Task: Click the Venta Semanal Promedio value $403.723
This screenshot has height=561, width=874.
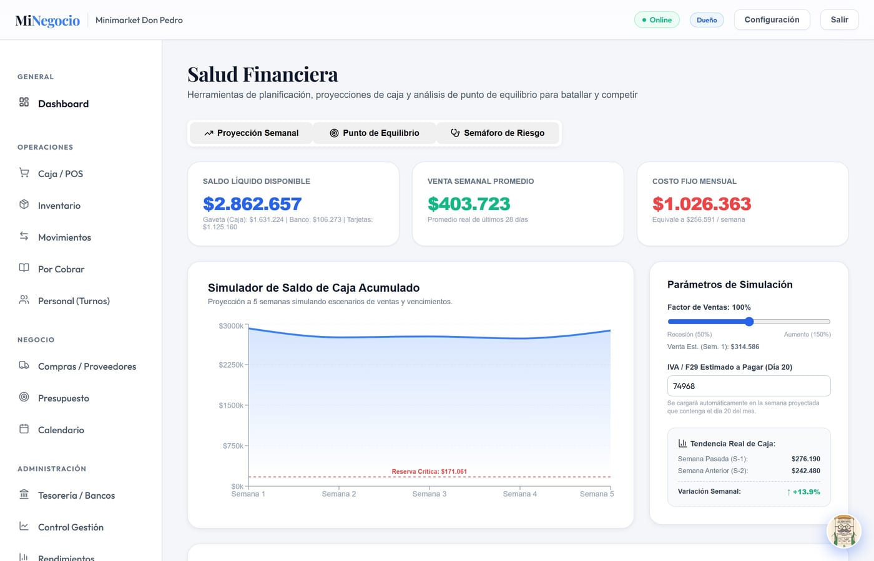Action: (469, 204)
